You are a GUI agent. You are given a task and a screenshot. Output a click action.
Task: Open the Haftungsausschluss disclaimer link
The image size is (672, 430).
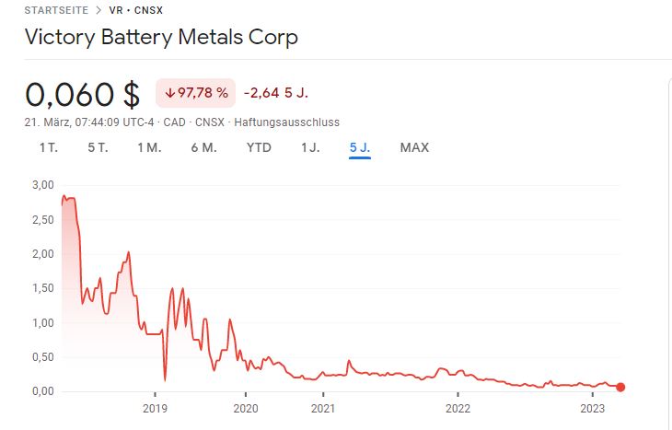point(287,122)
